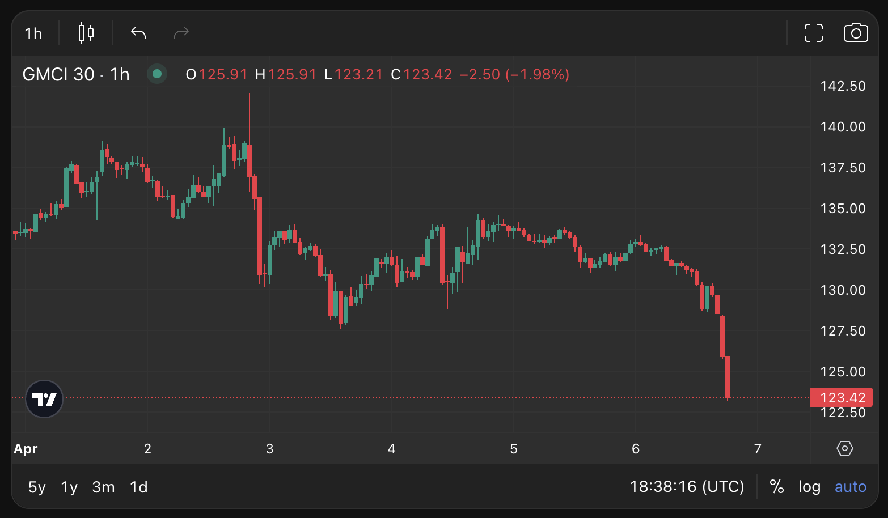This screenshot has width=888, height=518.
Task: Click the Apr 5 date marker on time axis
Action: point(514,449)
